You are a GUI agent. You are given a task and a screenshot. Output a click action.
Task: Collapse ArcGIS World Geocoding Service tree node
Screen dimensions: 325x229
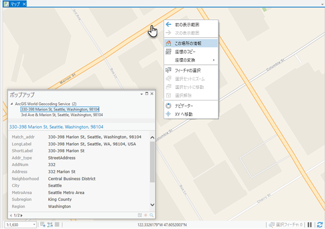tap(11, 103)
